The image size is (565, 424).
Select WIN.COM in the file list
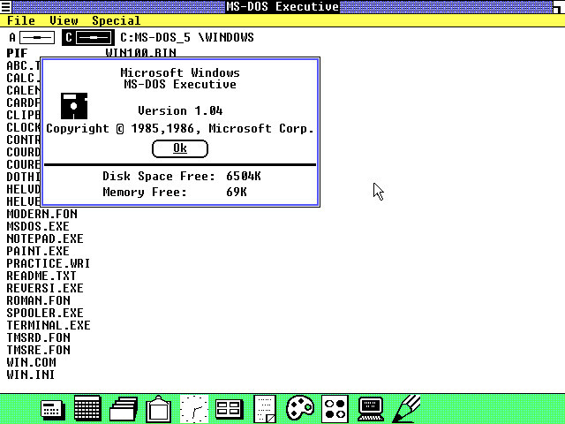point(32,362)
